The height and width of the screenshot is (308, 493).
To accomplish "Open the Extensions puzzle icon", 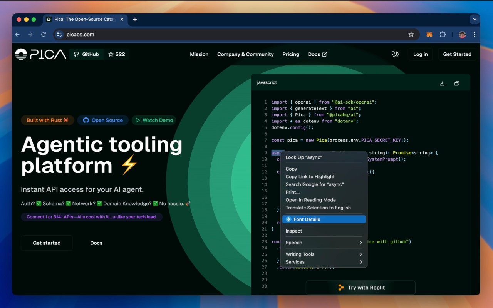I will click(443, 35).
